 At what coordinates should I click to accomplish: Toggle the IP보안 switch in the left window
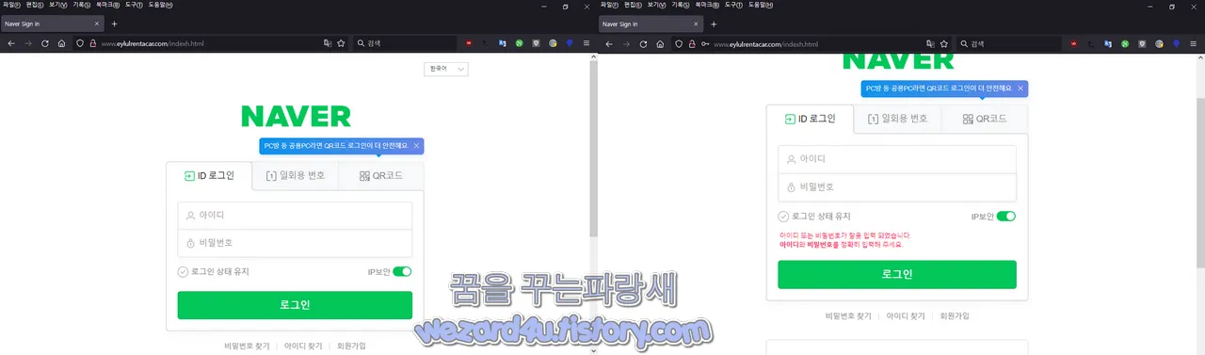pyautogui.click(x=402, y=272)
